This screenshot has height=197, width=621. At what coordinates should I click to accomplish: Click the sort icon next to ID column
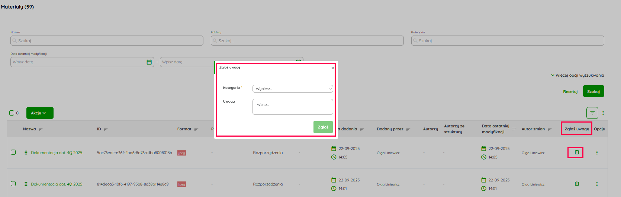click(x=106, y=129)
